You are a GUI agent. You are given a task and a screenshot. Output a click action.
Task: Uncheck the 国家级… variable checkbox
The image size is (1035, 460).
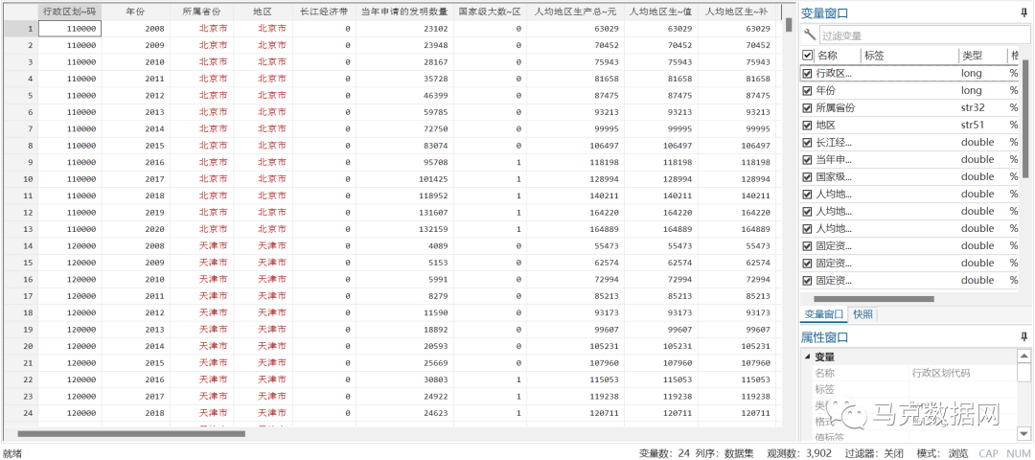pos(807,177)
